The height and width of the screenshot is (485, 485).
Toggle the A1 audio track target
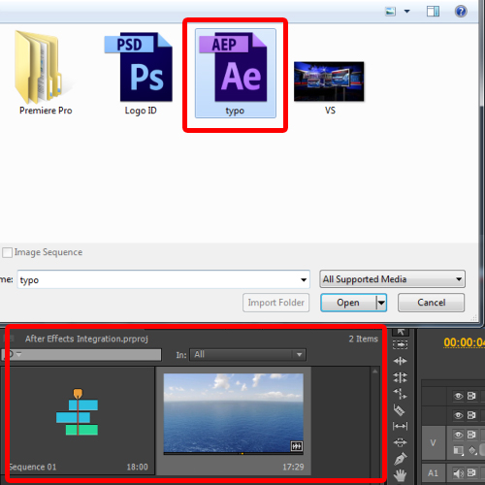pos(434,473)
